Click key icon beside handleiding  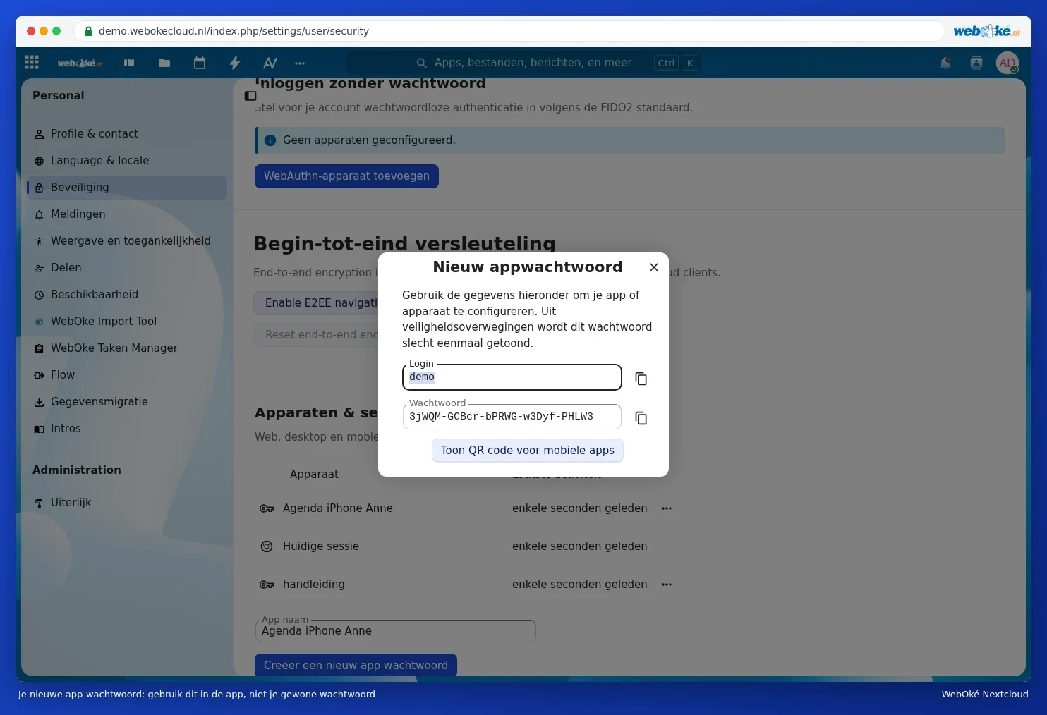267,585
